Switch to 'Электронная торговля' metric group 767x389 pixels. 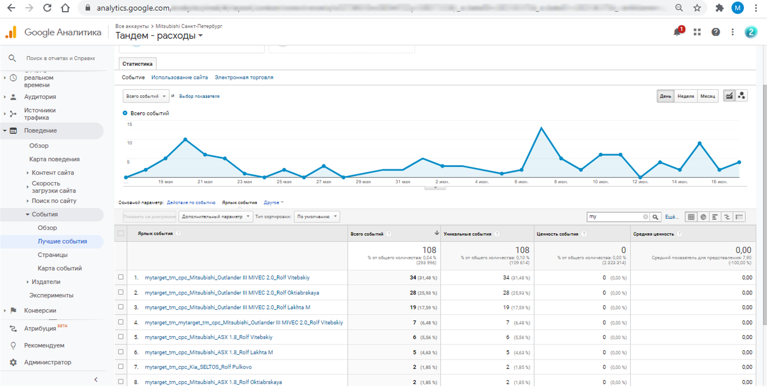(x=244, y=77)
